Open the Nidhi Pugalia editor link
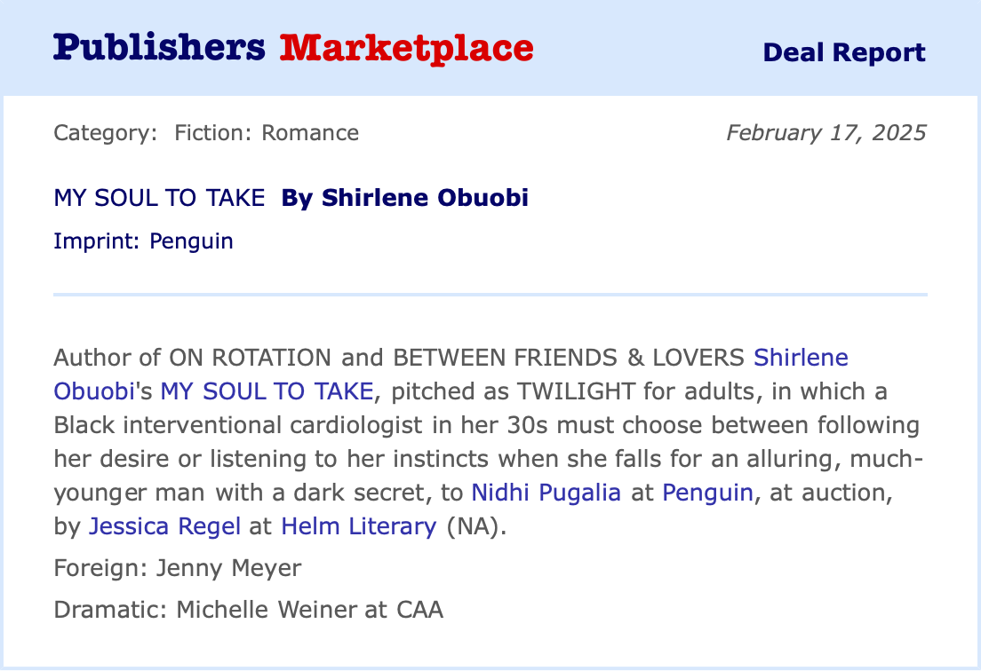 coord(546,493)
